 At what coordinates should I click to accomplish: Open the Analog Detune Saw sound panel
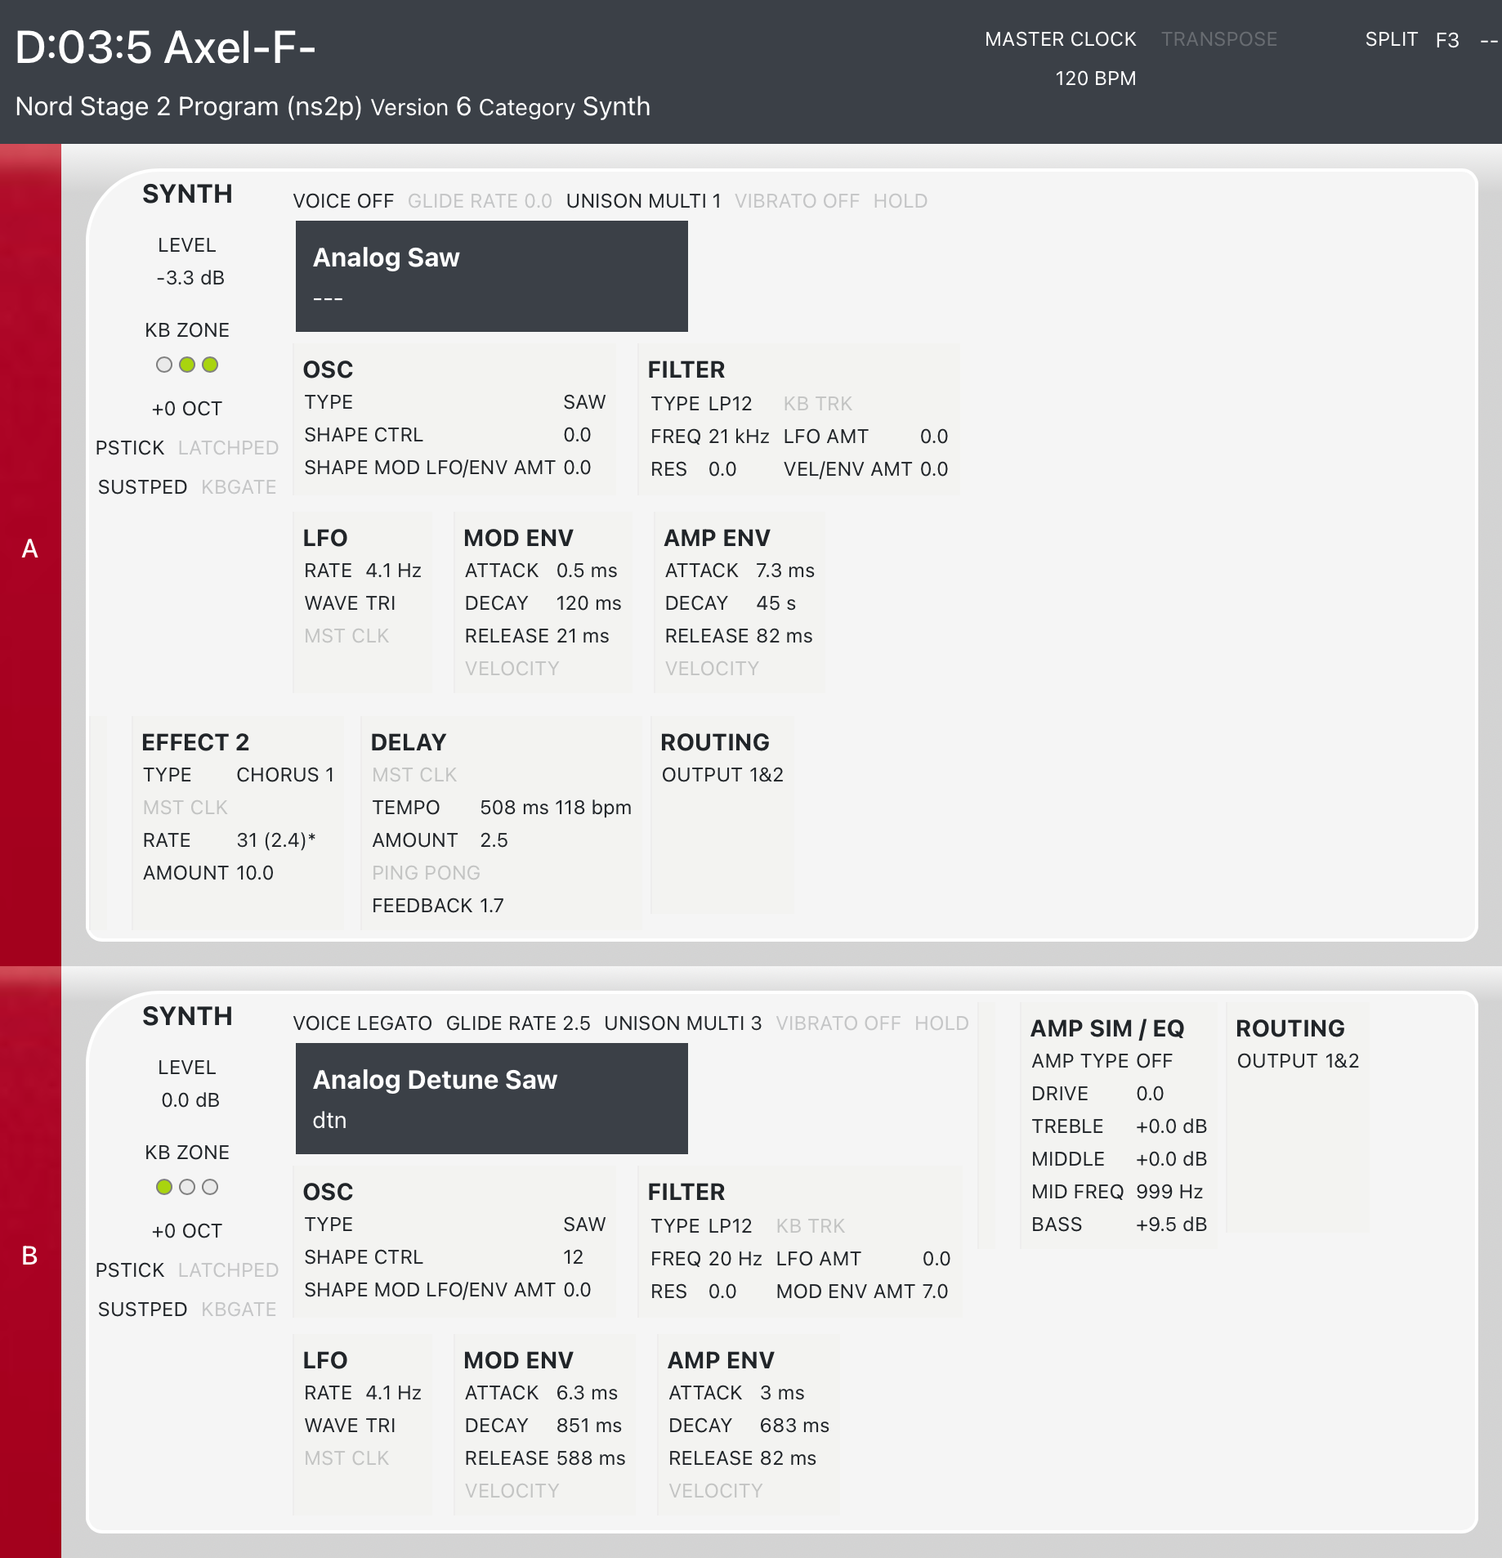coord(491,1099)
